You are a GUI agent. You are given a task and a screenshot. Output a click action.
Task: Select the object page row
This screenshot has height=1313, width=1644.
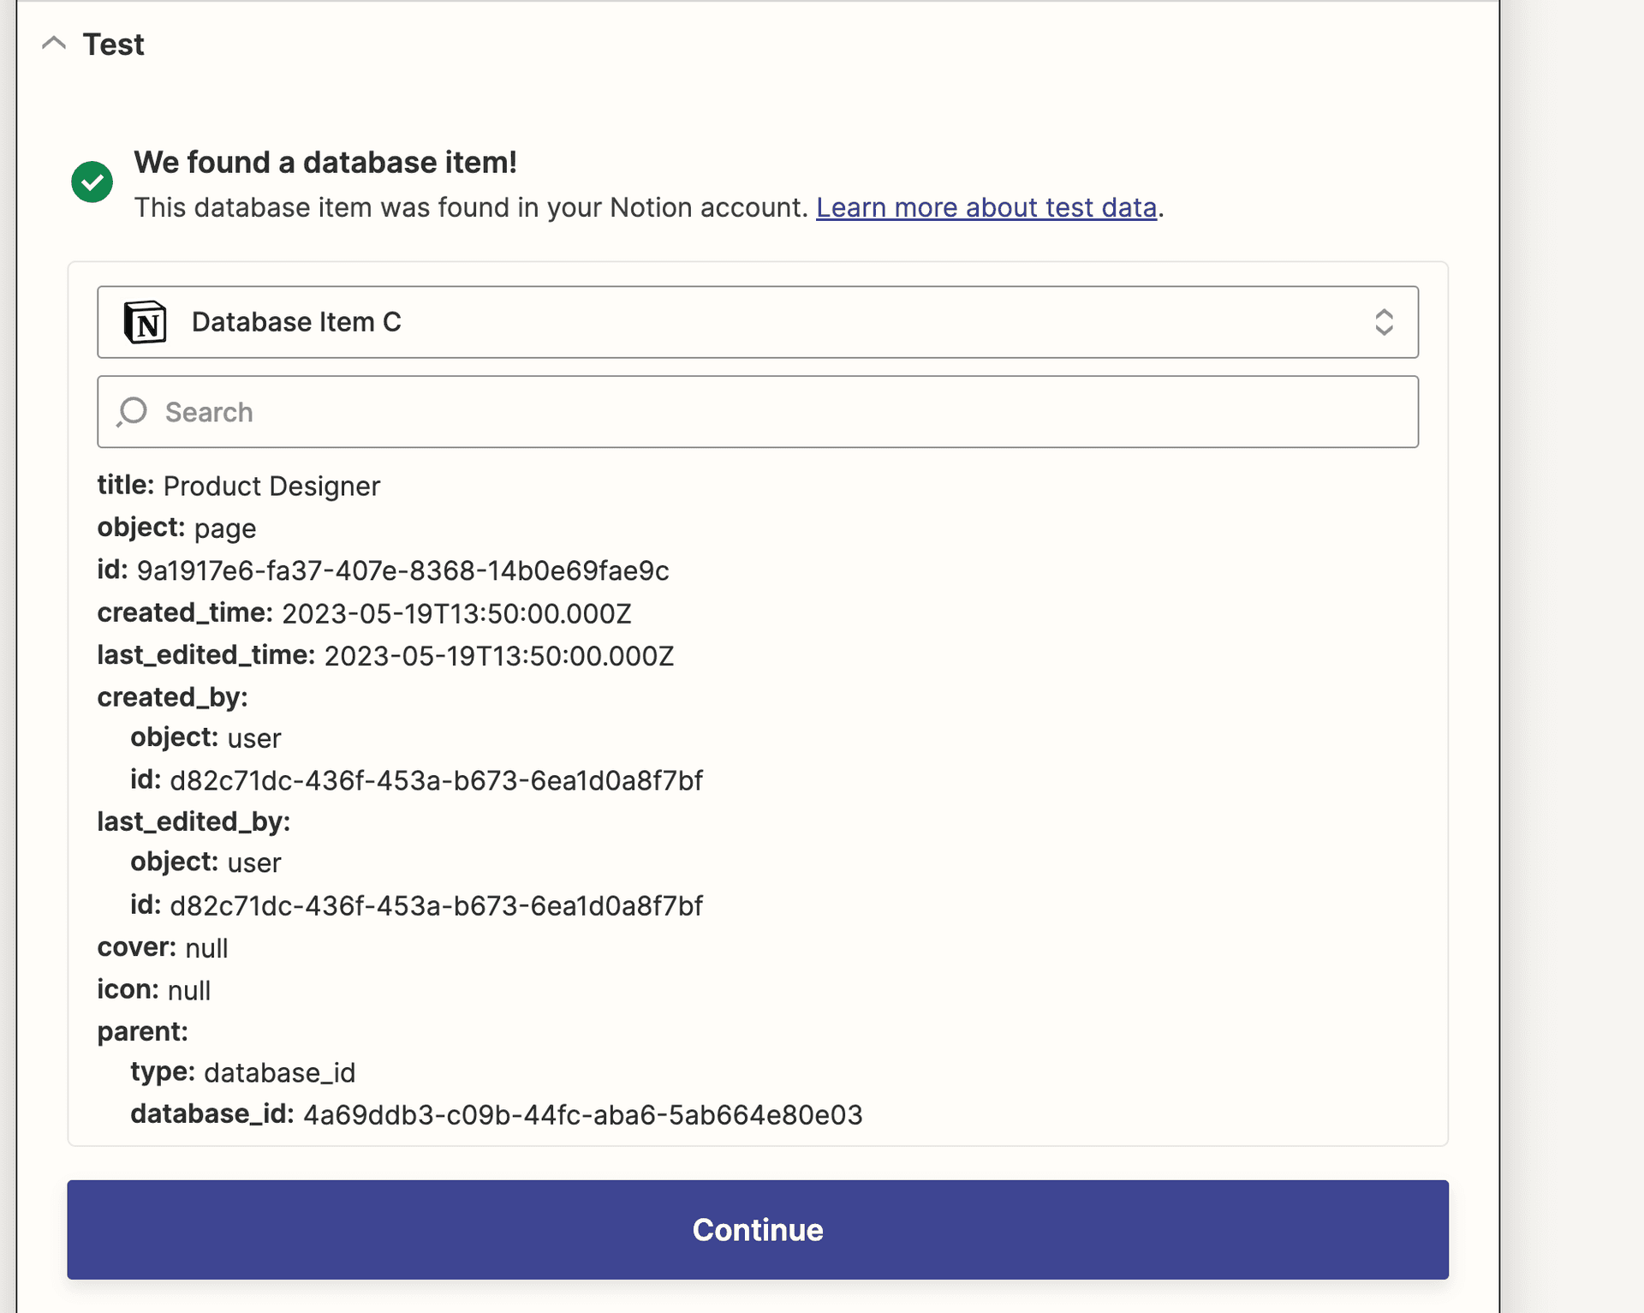click(x=177, y=528)
